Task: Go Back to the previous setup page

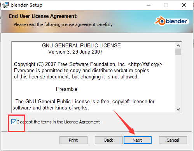Action: 108,140
